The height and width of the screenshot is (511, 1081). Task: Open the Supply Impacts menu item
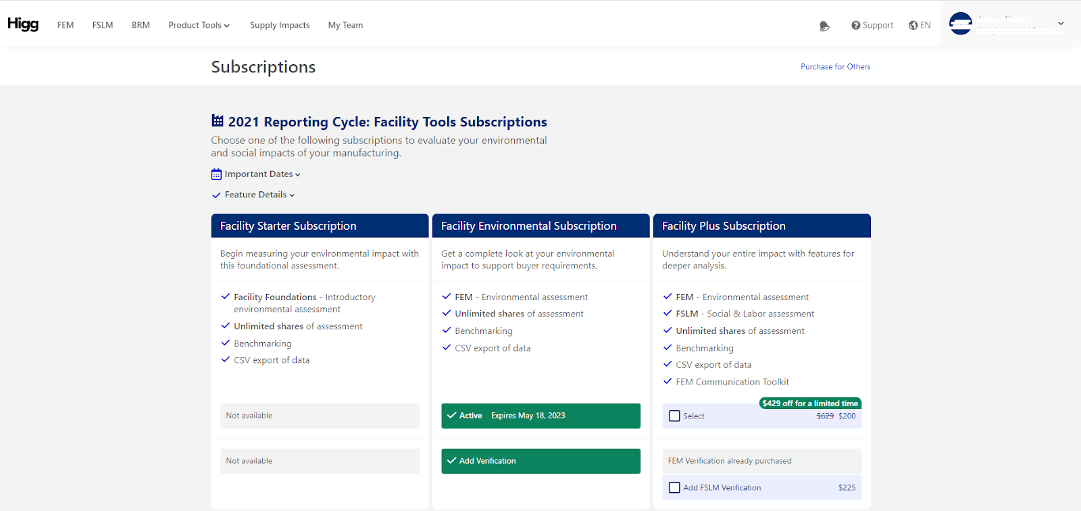(x=280, y=25)
